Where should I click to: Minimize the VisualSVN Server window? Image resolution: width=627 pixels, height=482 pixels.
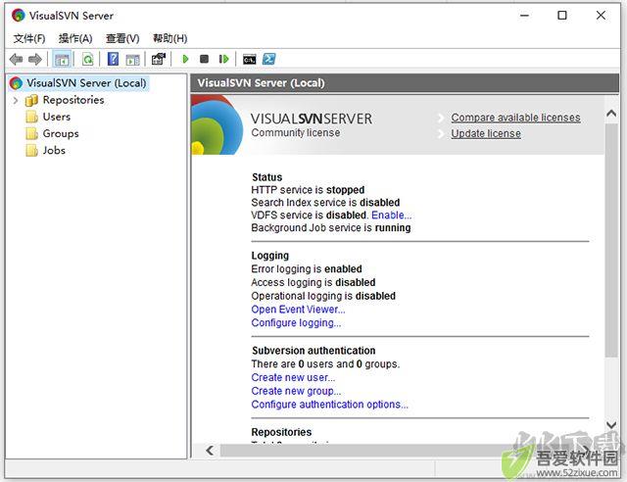[524, 16]
